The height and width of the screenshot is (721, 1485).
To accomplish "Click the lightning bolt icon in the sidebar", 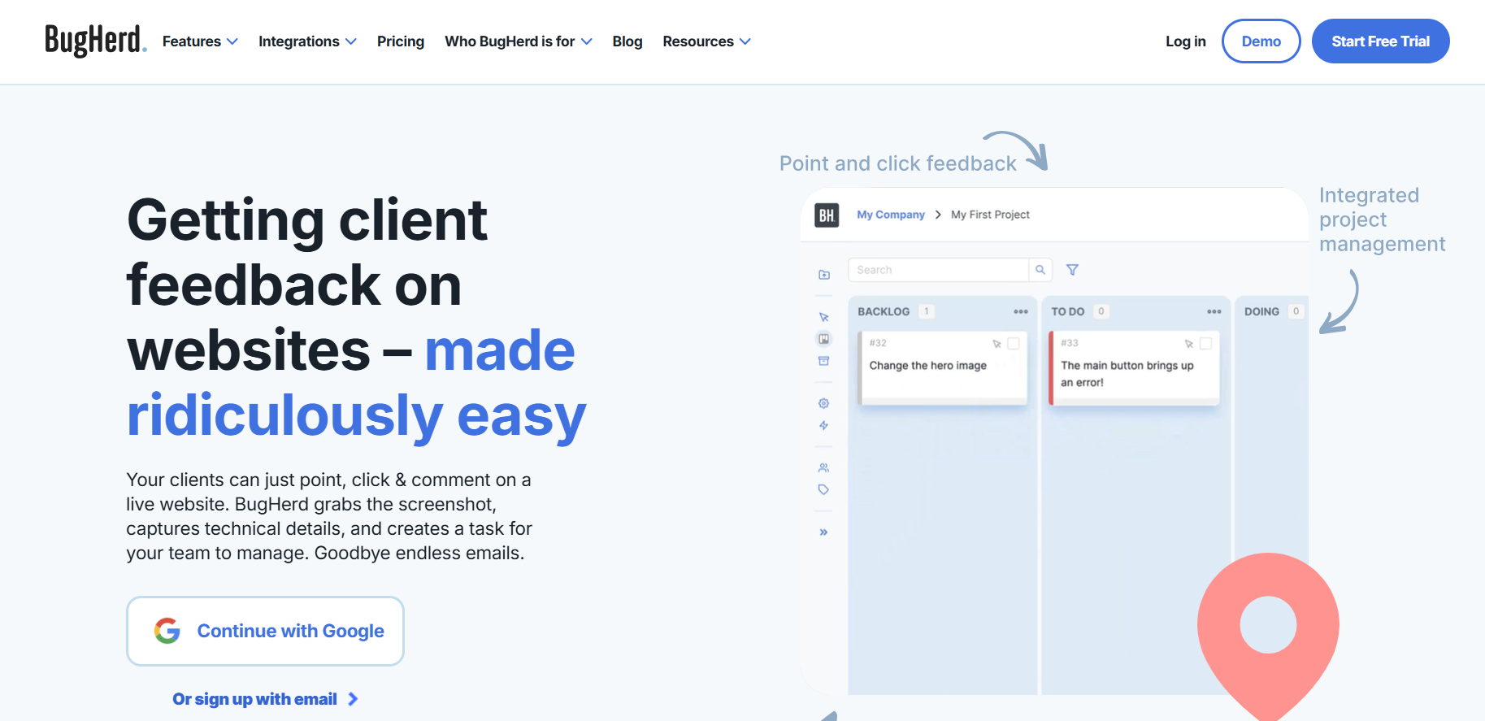I will coord(824,425).
